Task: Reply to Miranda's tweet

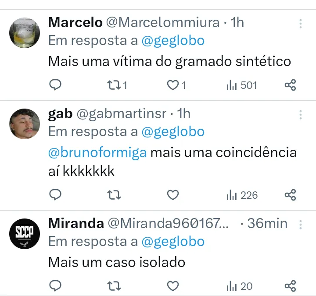Action: click(55, 286)
